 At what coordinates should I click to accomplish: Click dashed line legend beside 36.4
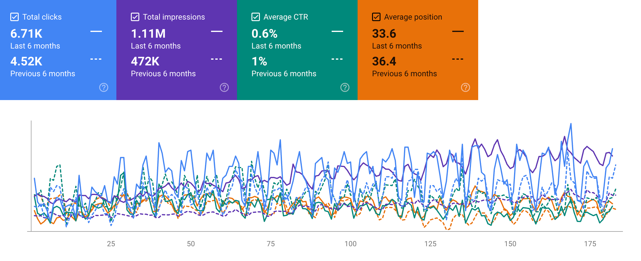(458, 59)
